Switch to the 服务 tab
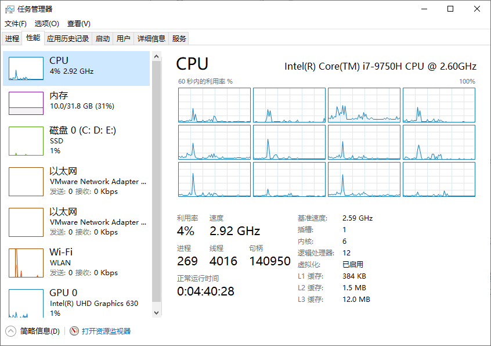This screenshot has height=346, width=491. click(x=179, y=38)
